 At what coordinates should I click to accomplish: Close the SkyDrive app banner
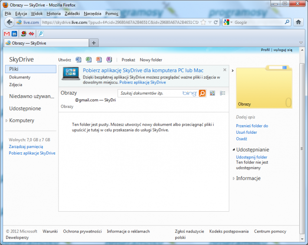click(225, 70)
